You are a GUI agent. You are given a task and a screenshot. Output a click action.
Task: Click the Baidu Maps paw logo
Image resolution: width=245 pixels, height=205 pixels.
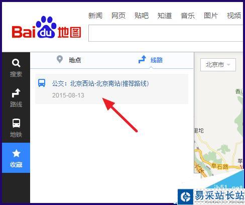coord(46,27)
